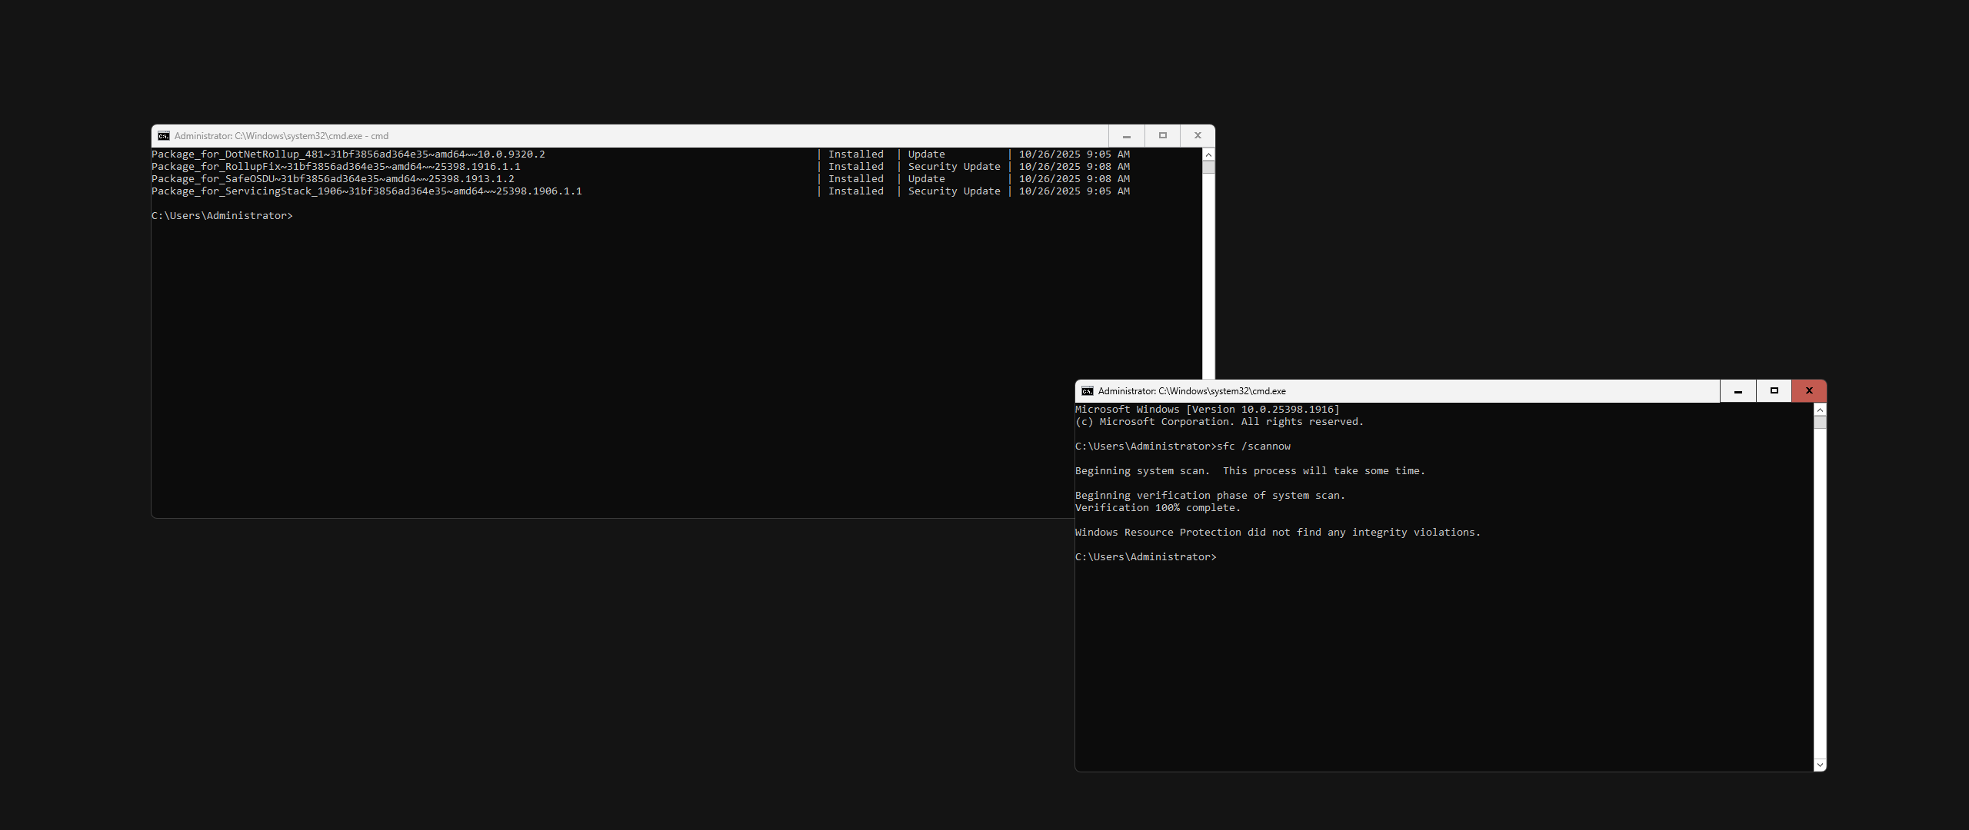Minimize the 'cmd.exe - cmd' package list window

pos(1127,136)
